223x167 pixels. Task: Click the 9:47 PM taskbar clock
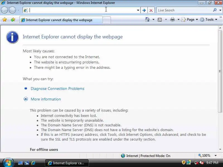(x=212, y=163)
